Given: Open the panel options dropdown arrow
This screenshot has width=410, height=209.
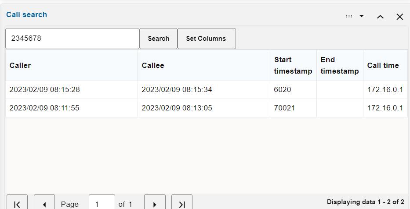Looking at the screenshot, I should tap(362, 16).
